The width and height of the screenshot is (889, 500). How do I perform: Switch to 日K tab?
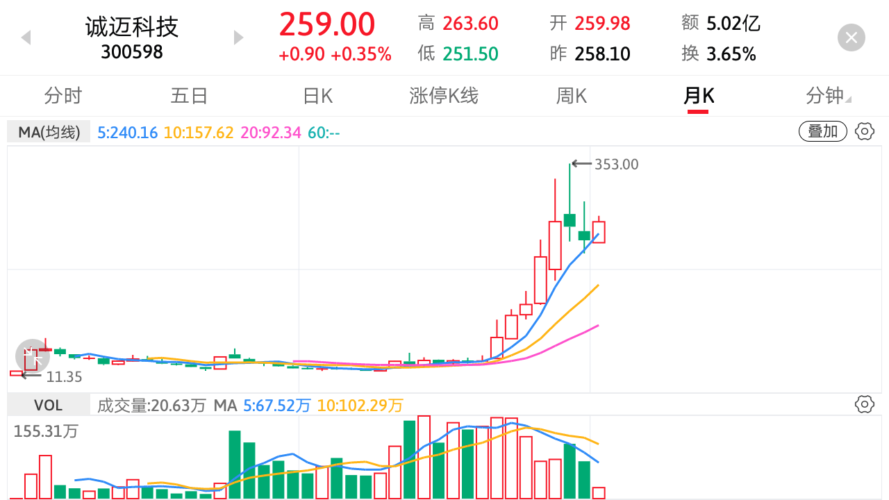point(317,96)
